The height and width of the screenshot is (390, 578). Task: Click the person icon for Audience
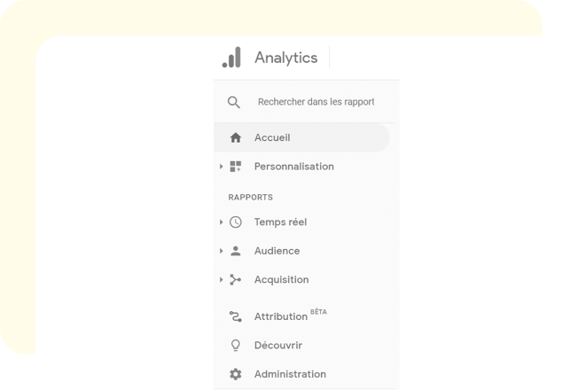coord(235,251)
